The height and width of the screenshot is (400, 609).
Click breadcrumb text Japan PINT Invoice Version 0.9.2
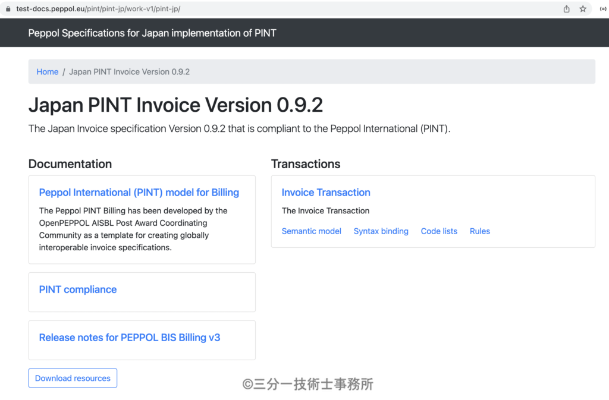tap(129, 72)
